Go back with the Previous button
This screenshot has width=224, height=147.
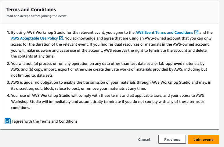[172, 139]
